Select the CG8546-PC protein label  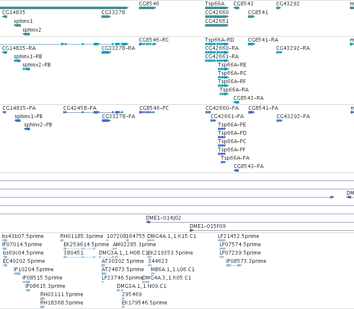coord(154,108)
